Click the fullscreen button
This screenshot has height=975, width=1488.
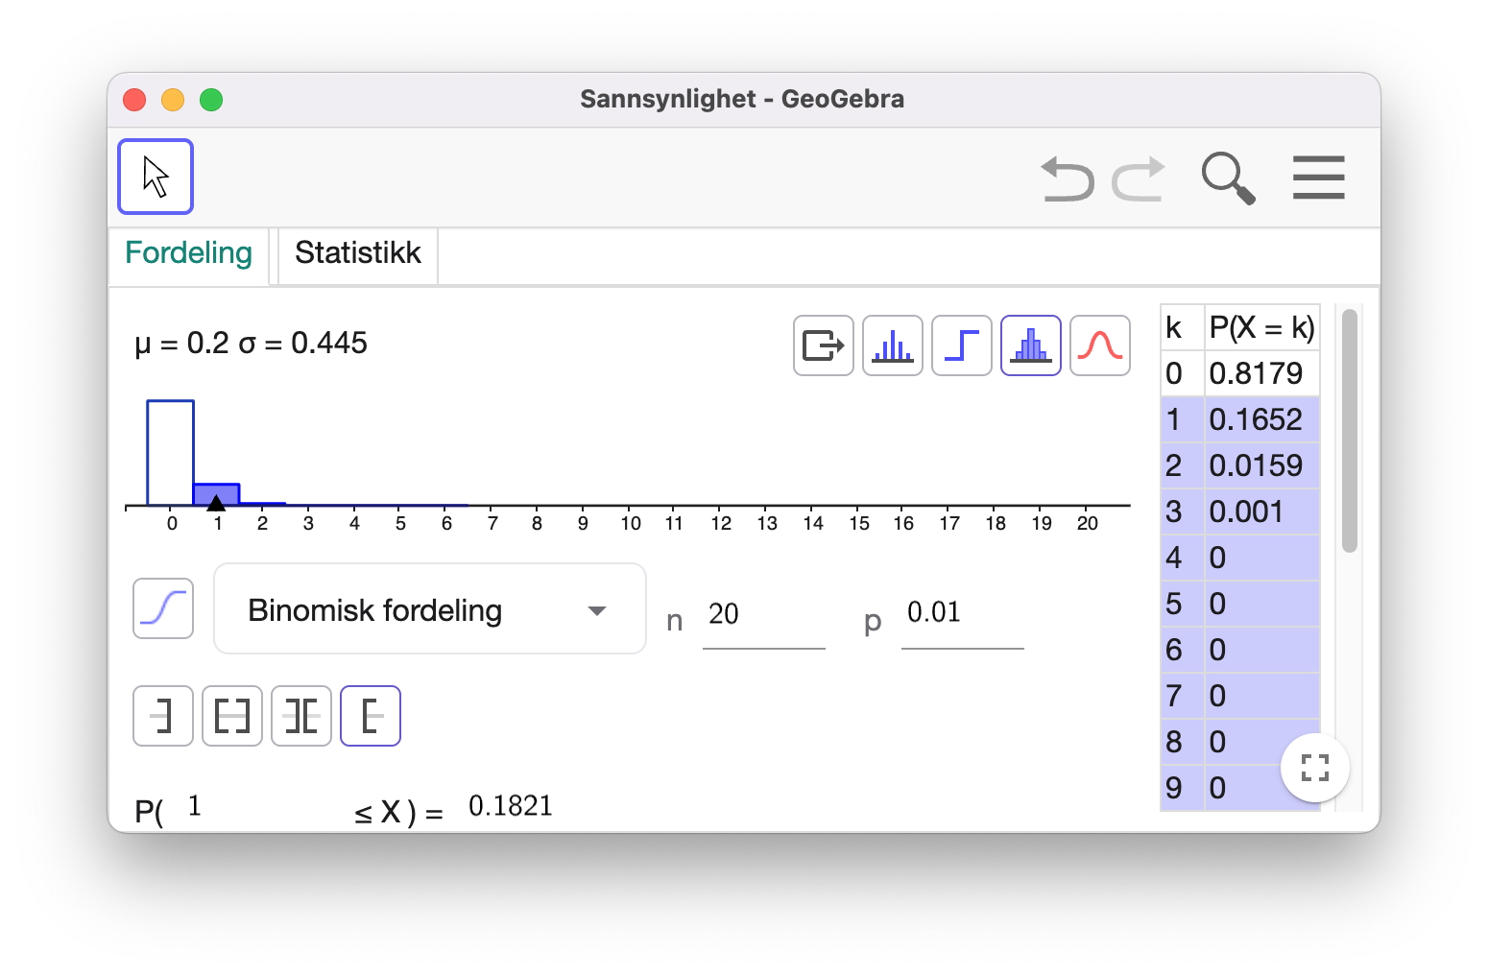click(1315, 768)
